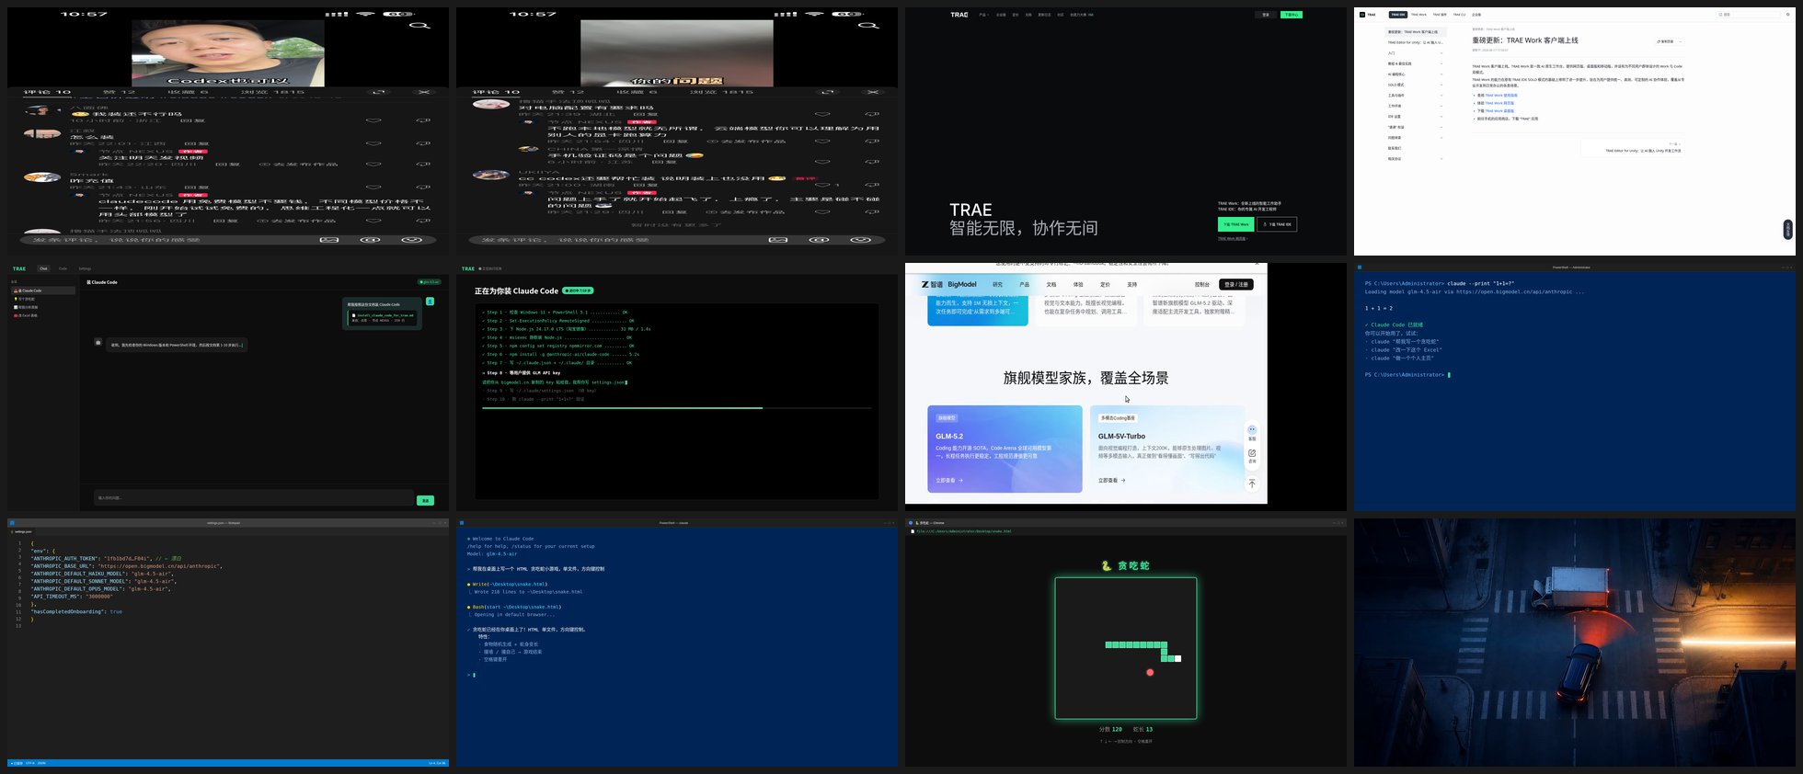Select the 写个贪吃蛇 conversation in TRAE sidebar
Viewport: 1803px width, 774px height.
pos(43,299)
